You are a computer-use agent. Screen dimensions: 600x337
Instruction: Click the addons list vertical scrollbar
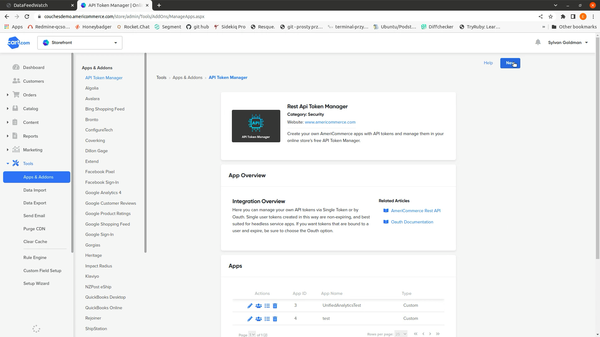coord(145,153)
